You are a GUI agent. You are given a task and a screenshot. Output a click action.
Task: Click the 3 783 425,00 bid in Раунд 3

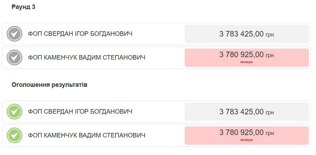tap(241, 34)
